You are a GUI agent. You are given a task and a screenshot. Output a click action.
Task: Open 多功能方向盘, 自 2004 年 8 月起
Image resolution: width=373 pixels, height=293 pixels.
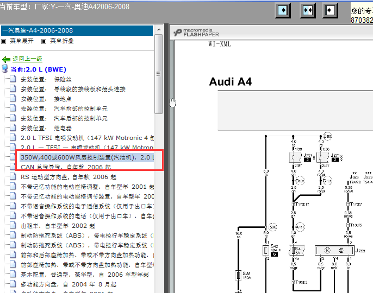click(69, 284)
